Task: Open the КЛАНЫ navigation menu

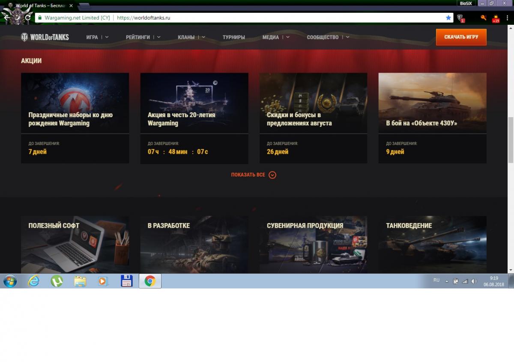Action: [186, 37]
